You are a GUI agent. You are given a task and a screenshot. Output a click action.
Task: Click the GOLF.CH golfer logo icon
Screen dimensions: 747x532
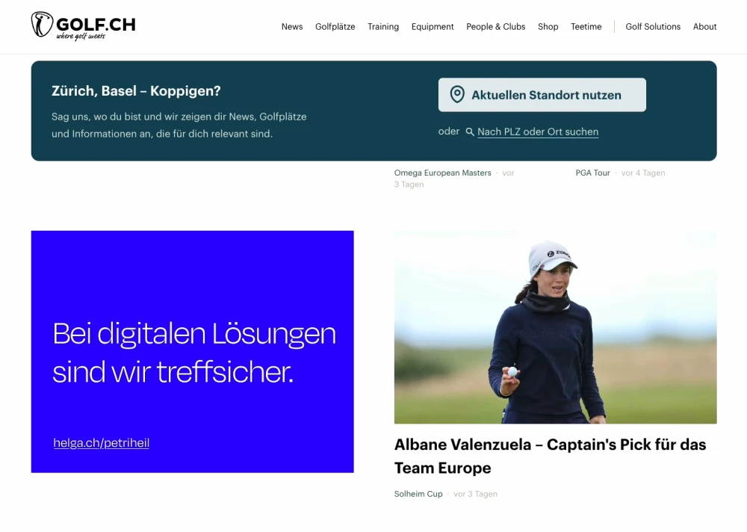42,25
